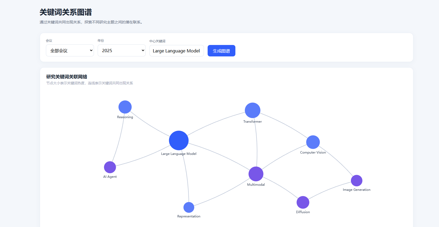Click the 生成图谱 button
This screenshot has height=227, width=439.
[x=222, y=51]
